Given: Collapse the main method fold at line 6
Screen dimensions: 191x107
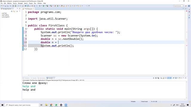Looking at the screenshot, I should 27,29.
